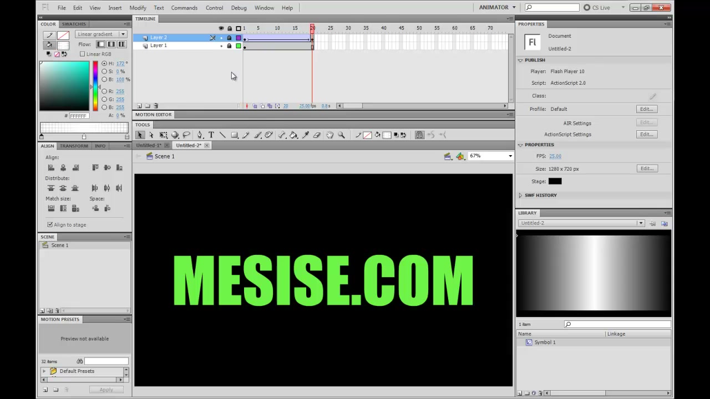Select the Pen tool
The image size is (710, 399).
coord(200,135)
